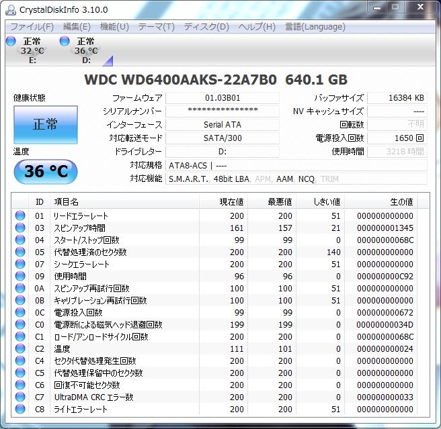The width and height of the screenshot is (441, 429).
Task: Click status orb for row C5 代替処理保留中のセクタ数
Action: pyautogui.click(x=20, y=373)
